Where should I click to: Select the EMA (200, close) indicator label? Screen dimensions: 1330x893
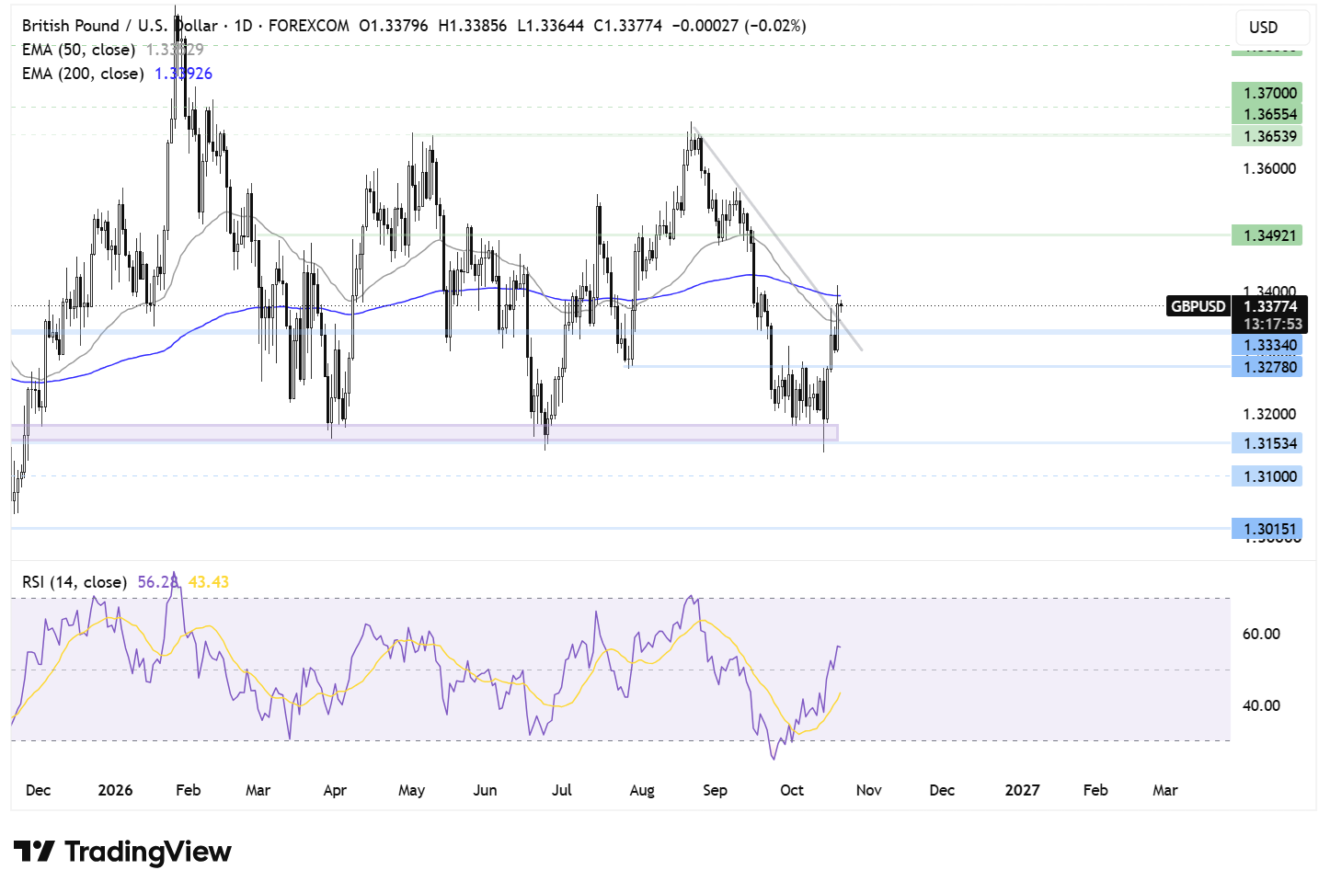83,74
